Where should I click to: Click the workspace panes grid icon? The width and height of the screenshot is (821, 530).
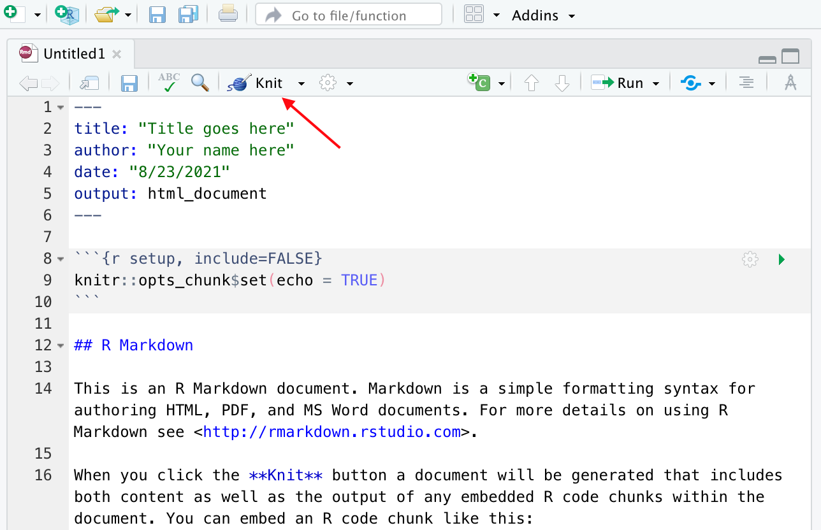pyautogui.click(x=474, y=14)
